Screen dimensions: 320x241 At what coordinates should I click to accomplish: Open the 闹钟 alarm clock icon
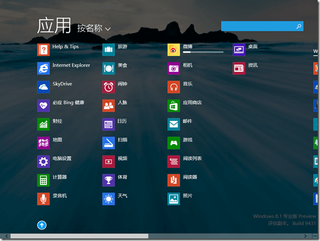coord(109,87)
